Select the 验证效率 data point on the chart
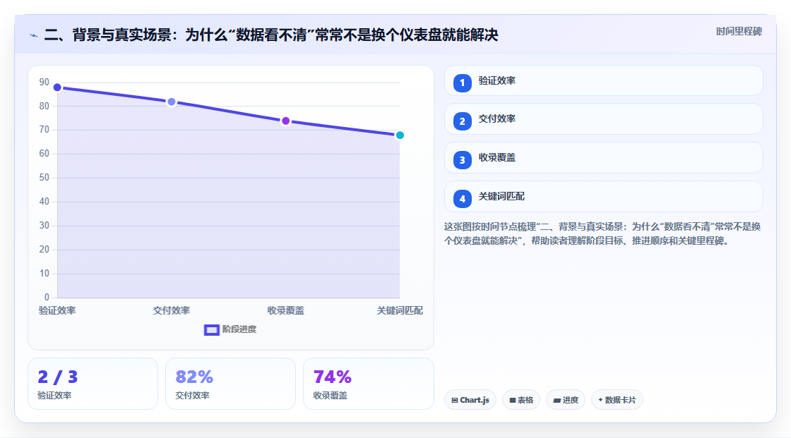The height and width of the screenshot is (438, 791). pos(57,87)
